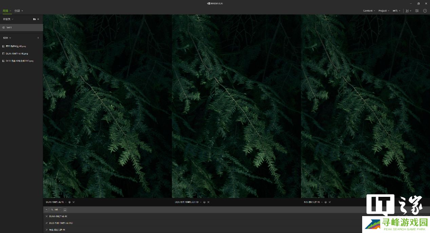The height and width of the screenshot is (233, 430).
Task: Remove the DLSS row in the bottom list
Action: pyautogui.click(x=46, y=223)
